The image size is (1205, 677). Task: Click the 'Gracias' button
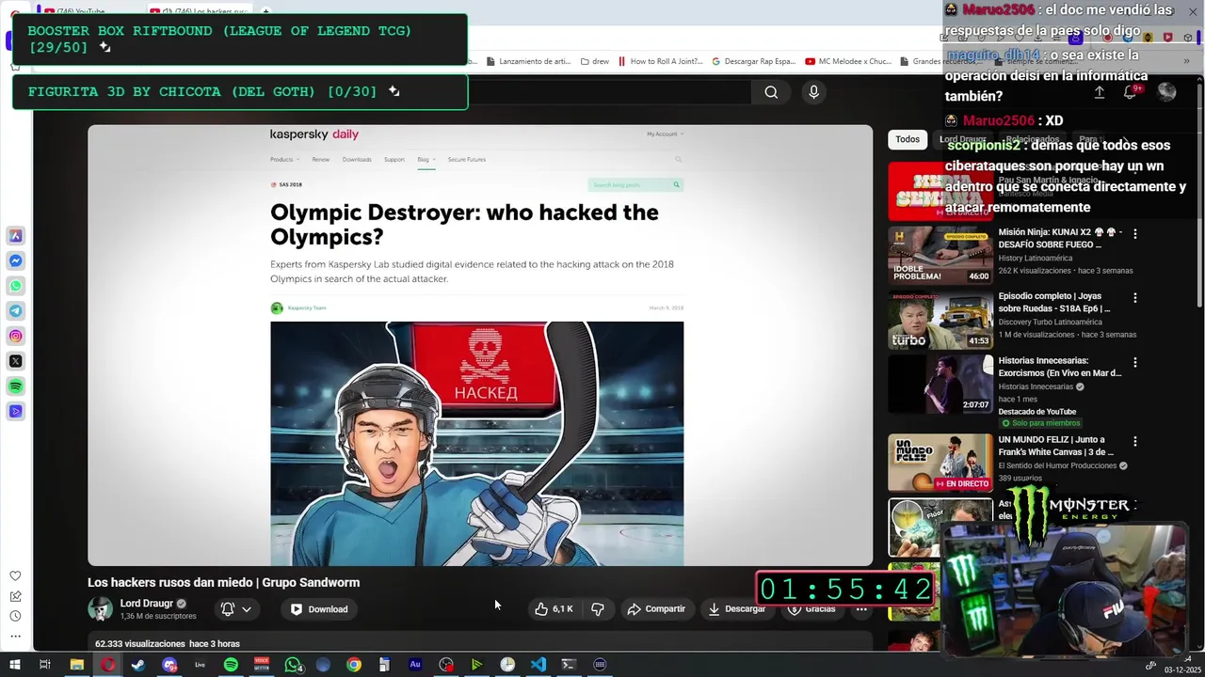811,609
